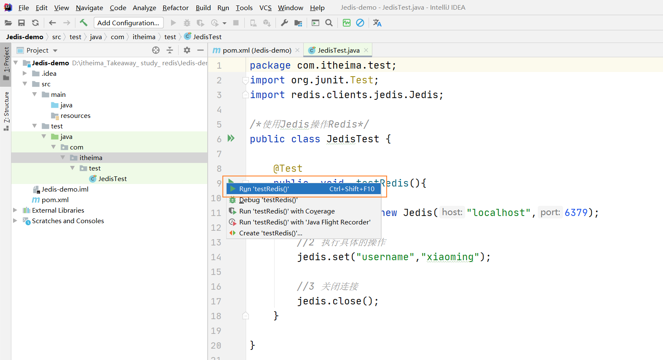
Task: Navigate forward with the right arrow
Action: [x=67, y=23]
